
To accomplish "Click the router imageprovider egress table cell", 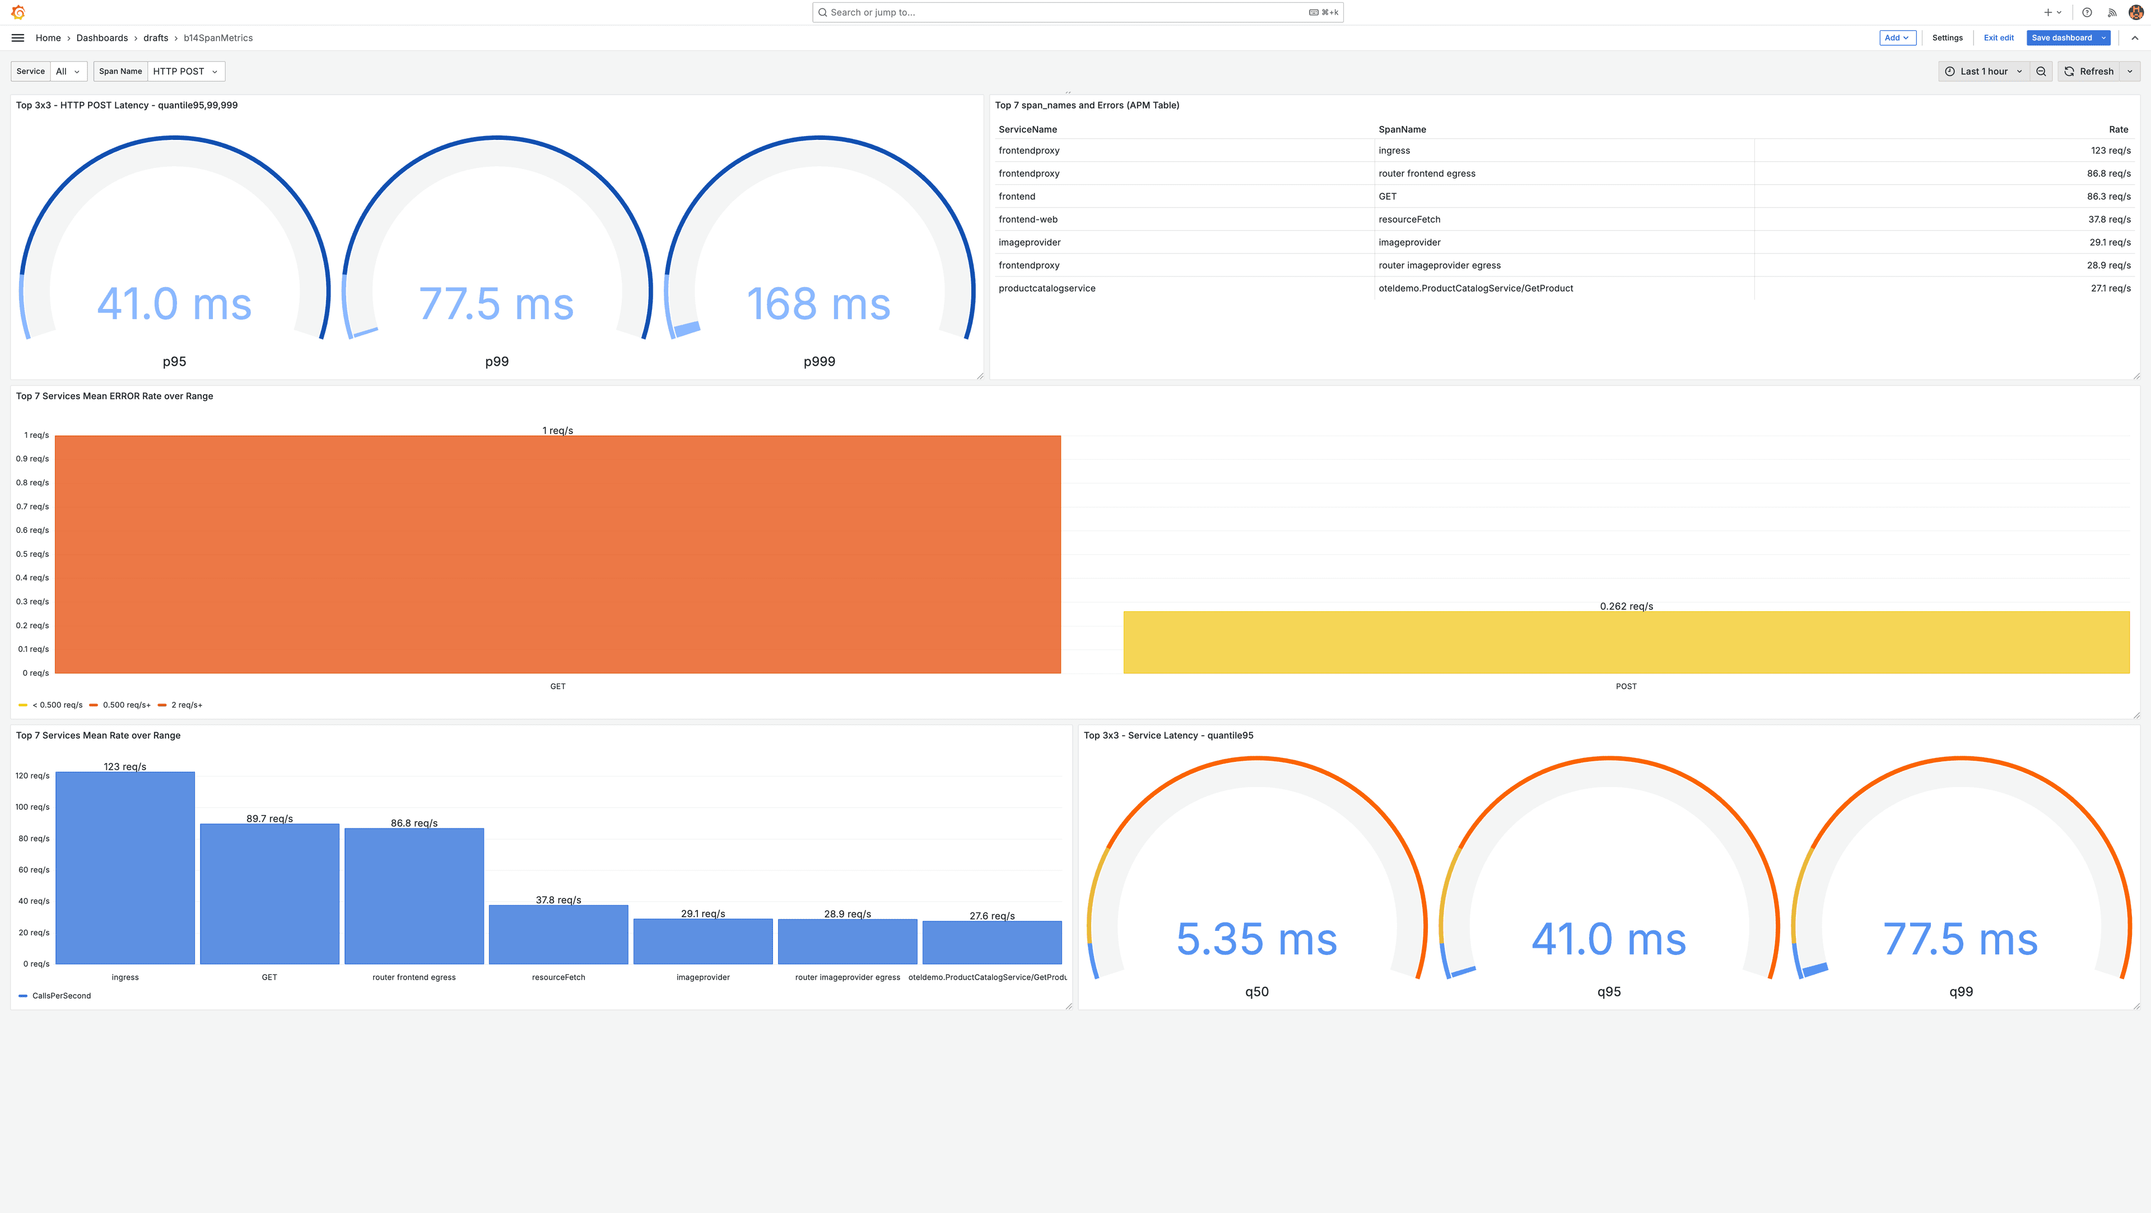I will (x=1564, y=265).
